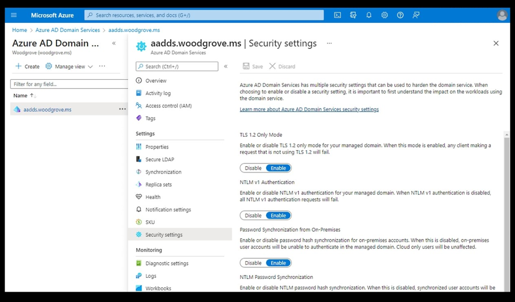Open the help and support icon
This screenshot has height=302, width=515.
pos(400,15)
